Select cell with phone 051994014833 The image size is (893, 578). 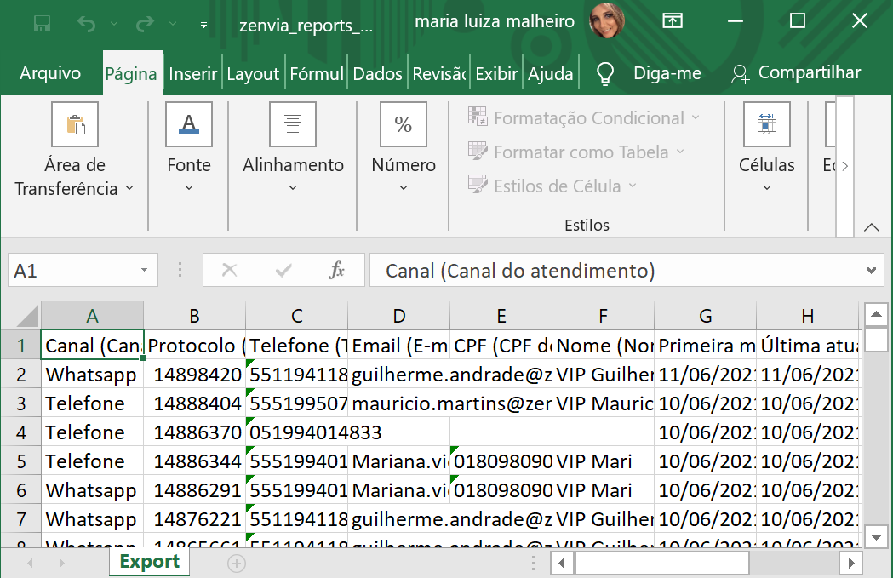[297, 432]
